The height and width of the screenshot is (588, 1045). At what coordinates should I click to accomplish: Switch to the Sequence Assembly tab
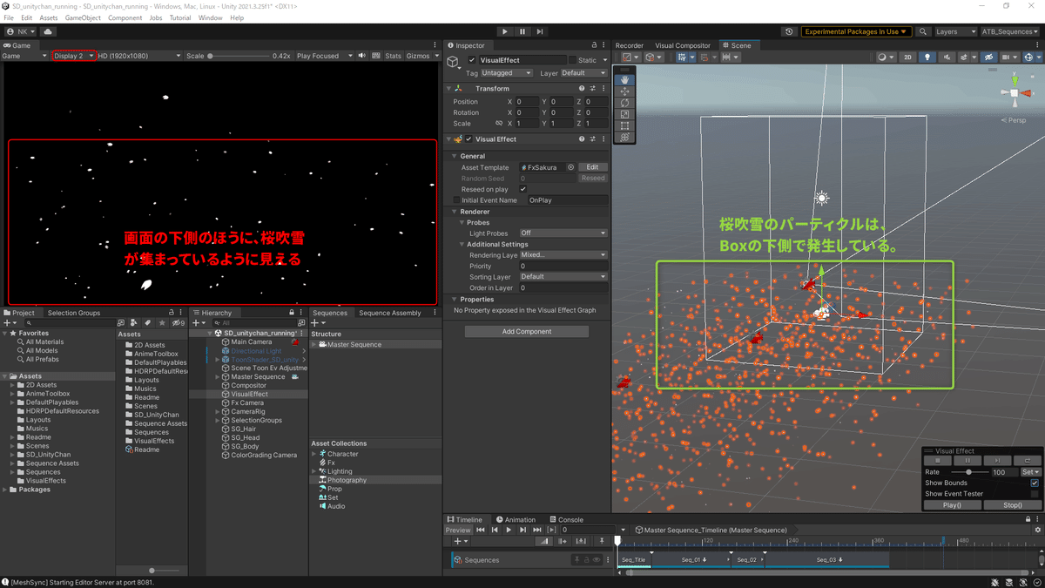389,313
